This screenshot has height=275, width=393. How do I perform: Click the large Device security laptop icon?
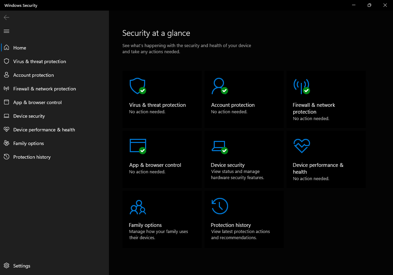(x=220, y=147)
